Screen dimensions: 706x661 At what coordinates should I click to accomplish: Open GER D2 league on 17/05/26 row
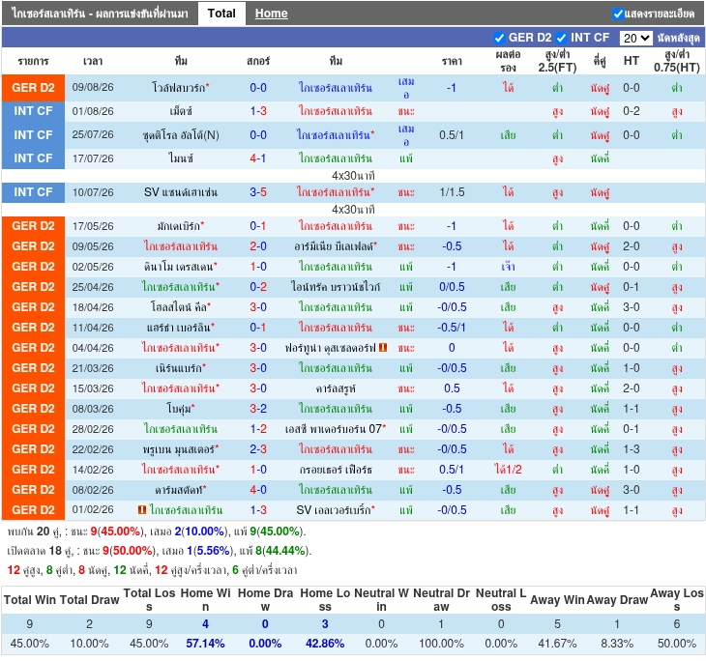33,226
